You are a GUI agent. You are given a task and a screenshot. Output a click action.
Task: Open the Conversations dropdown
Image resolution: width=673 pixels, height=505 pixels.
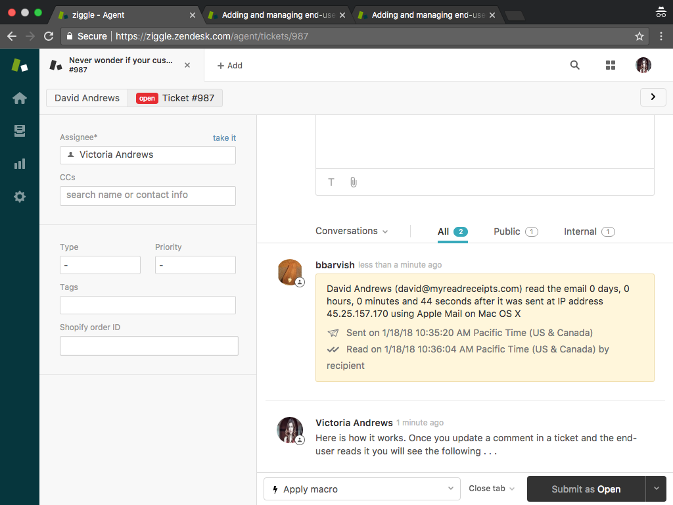352,231
